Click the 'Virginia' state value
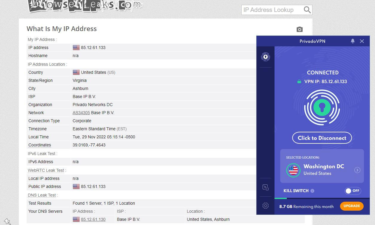 click(80, 80)
